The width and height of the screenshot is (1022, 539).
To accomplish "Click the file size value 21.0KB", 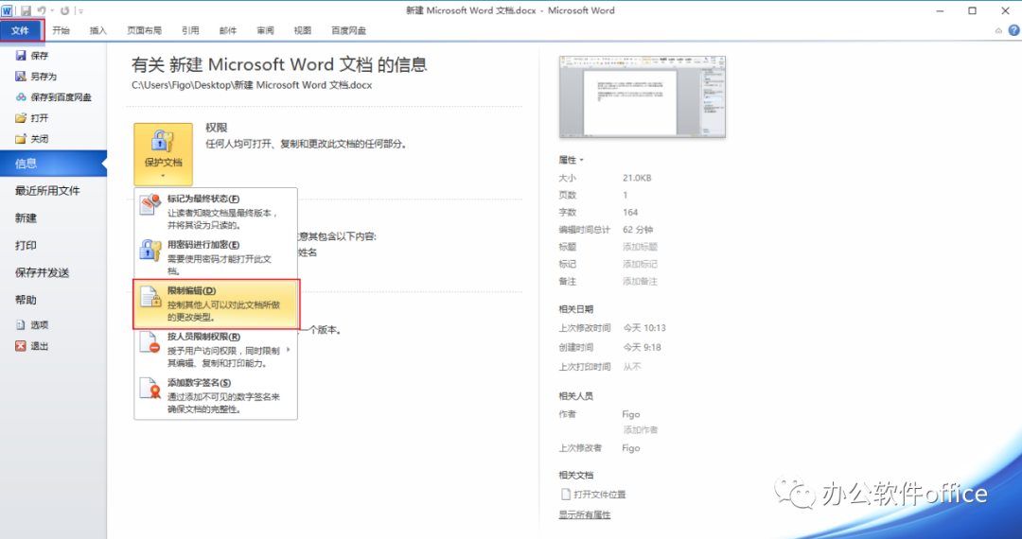I will (x=637, y=178).
